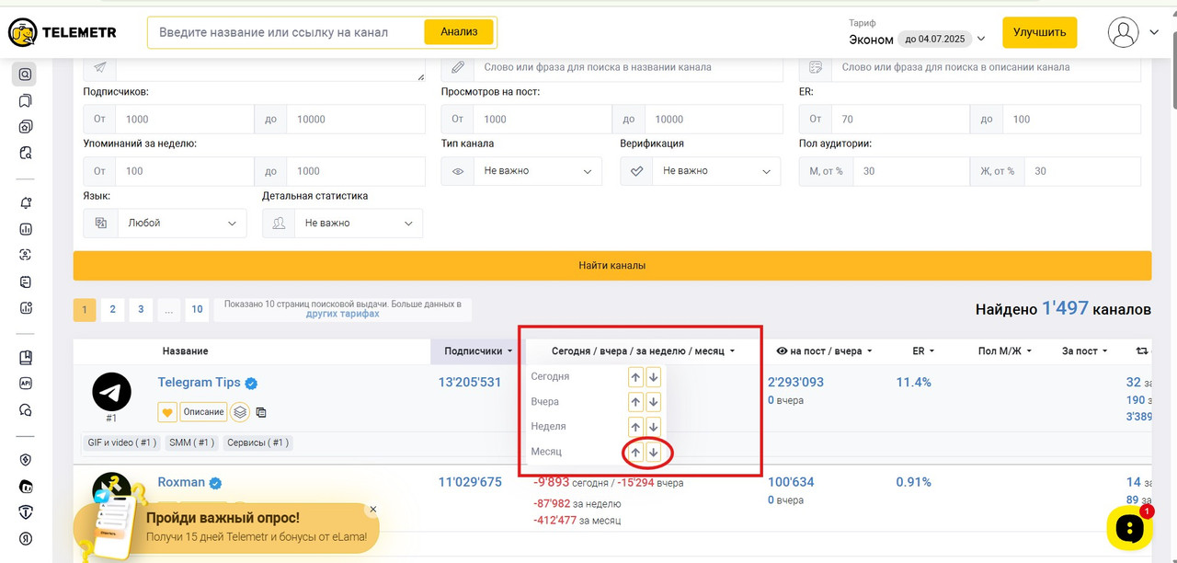1177x563 pixels.
Task: Open the Тип канала dropdown
Action: tap(521, 171)
